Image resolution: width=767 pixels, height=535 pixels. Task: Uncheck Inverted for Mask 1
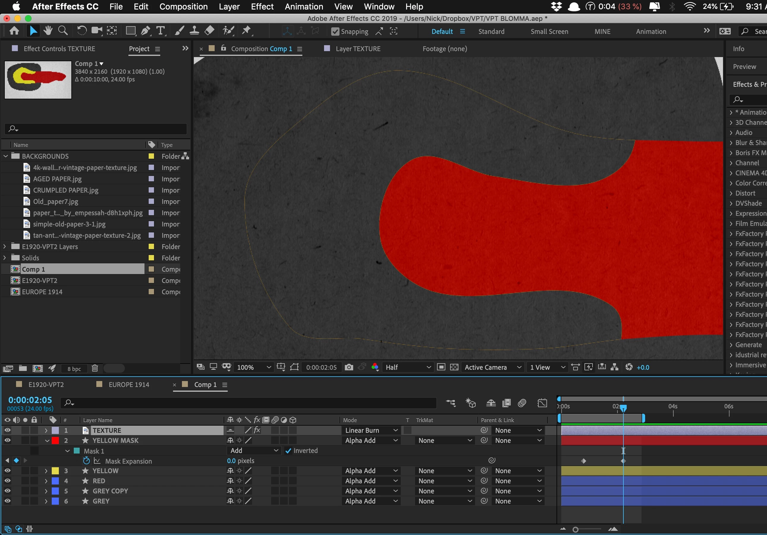pyautogui.click(x=288, y=451)
